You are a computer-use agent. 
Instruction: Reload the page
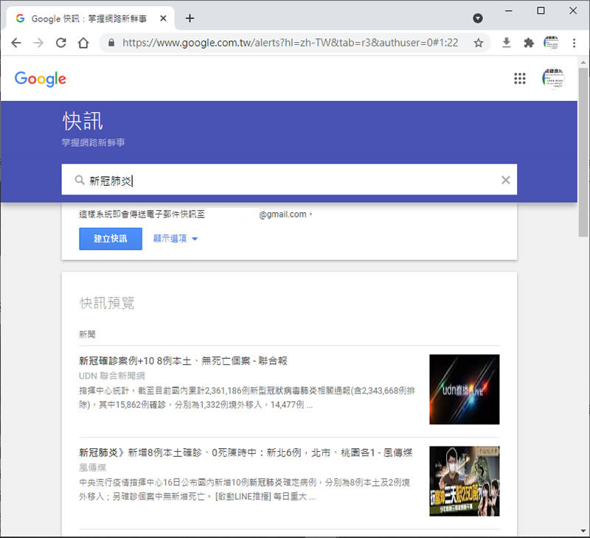(x=60, y=43)
